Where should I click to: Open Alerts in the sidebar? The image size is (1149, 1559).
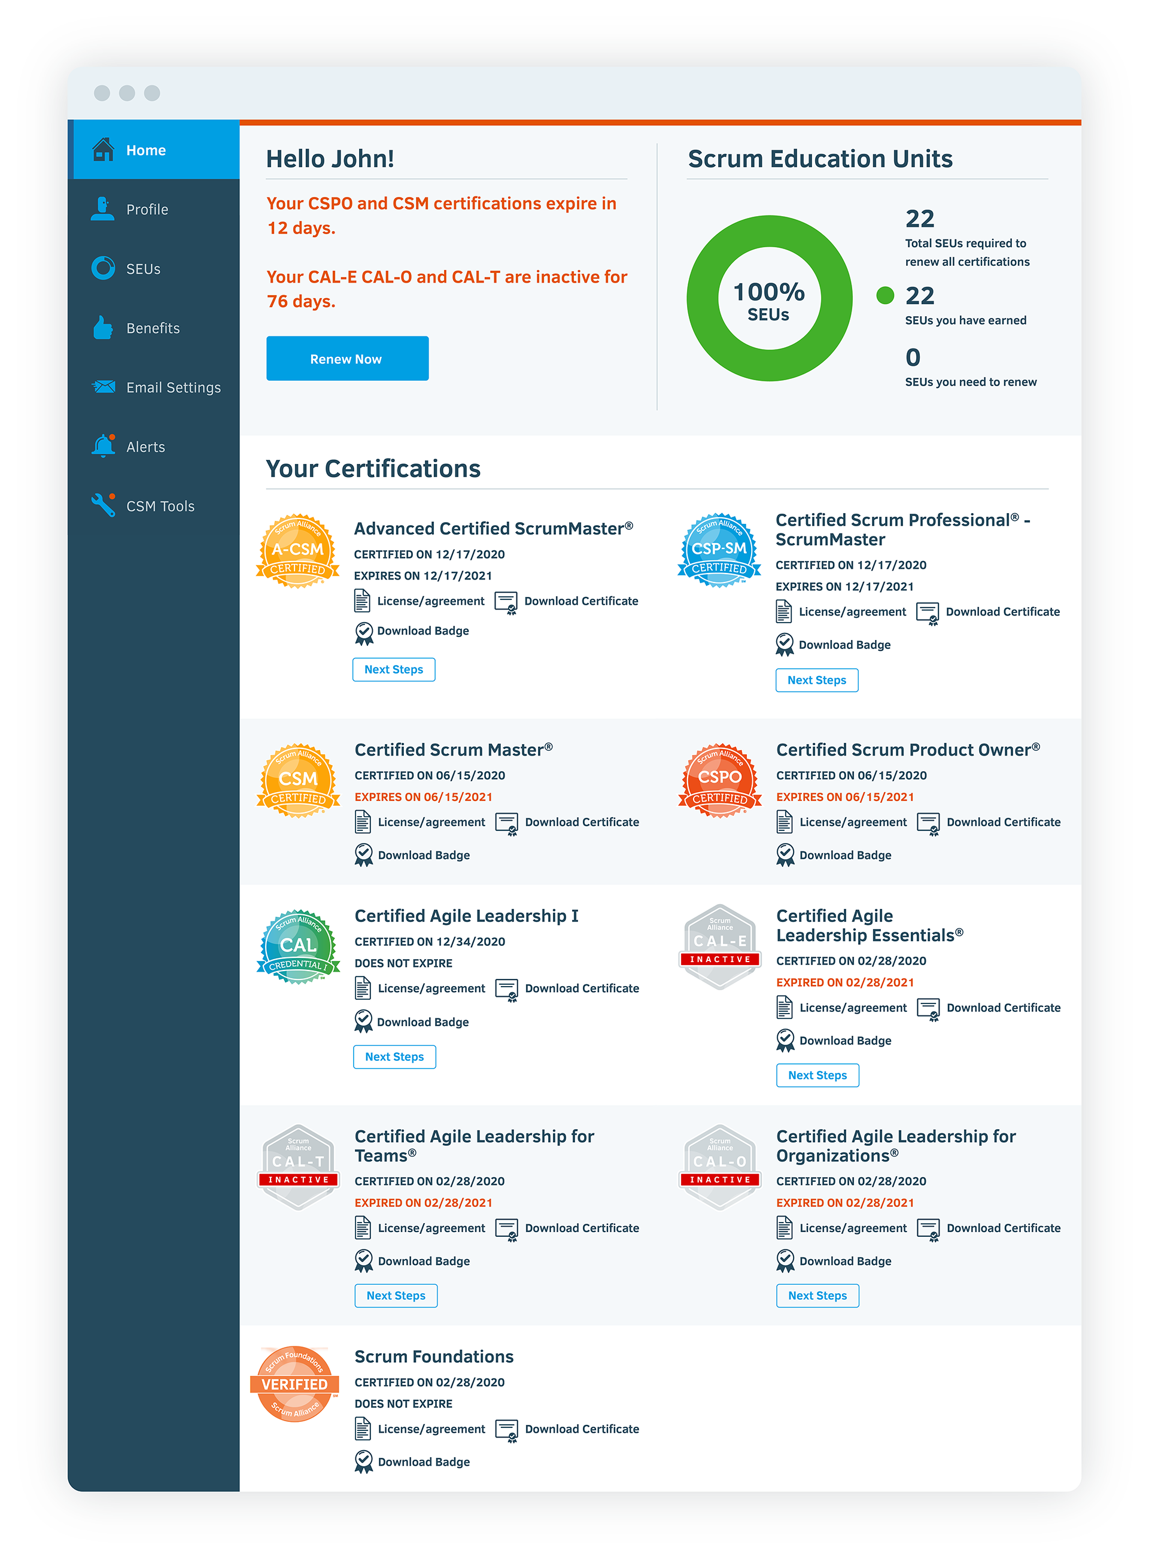pyautogui.click(x=154, y=446)
